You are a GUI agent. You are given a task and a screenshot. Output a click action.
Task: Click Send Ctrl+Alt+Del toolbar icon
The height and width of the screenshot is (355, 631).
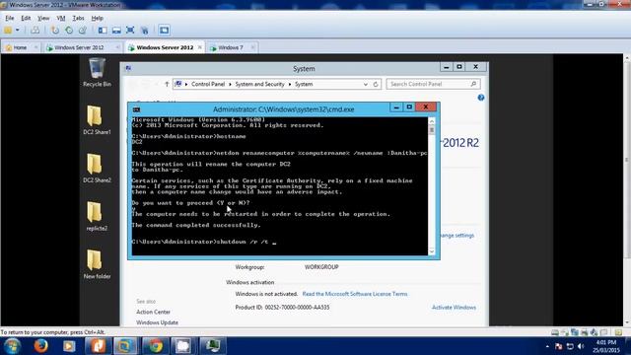[35, 31]
